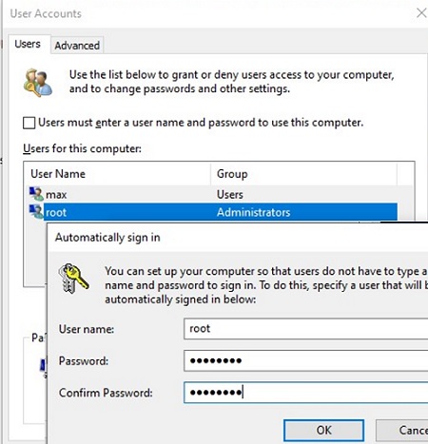Image resolution: width=428 pixels, height=444 pixels.
Task: Focus the Password field
Action: point(305,360)
